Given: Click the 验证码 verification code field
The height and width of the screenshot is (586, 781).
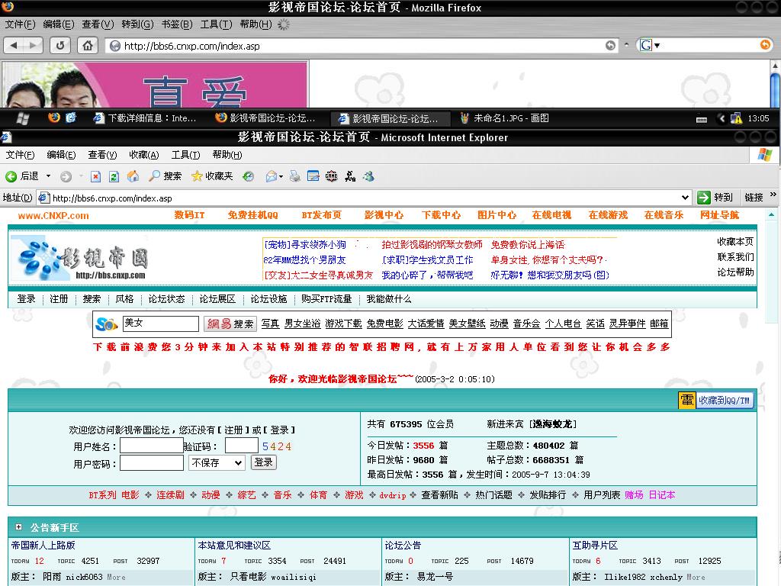Looking at the screenshot, I should click(242, 446).
